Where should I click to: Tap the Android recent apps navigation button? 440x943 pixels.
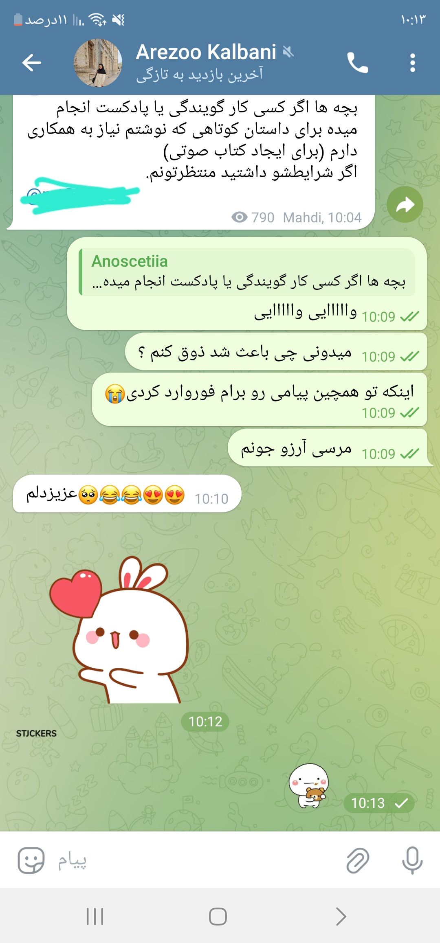coord(95,917)
